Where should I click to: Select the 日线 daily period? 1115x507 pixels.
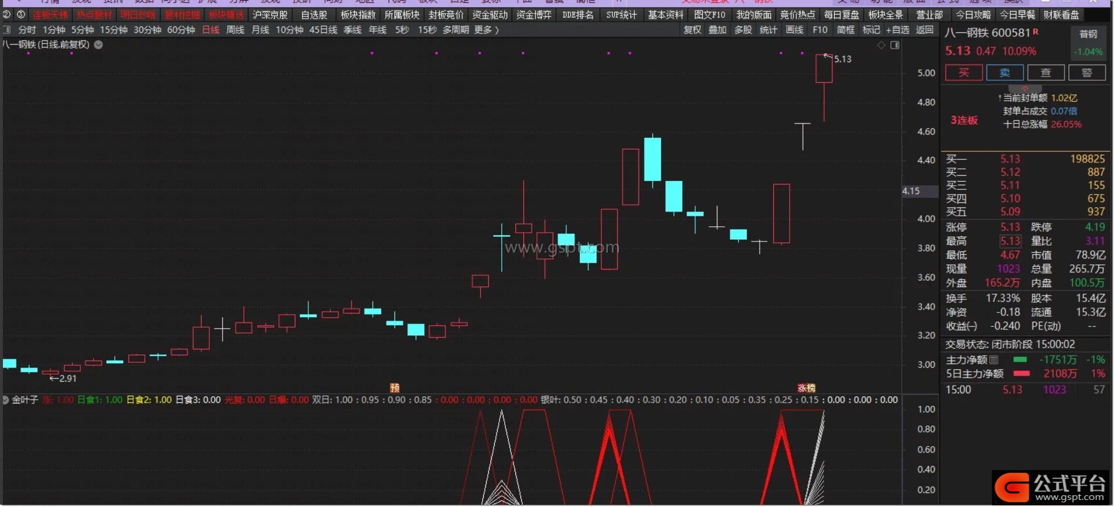point(210,30)
